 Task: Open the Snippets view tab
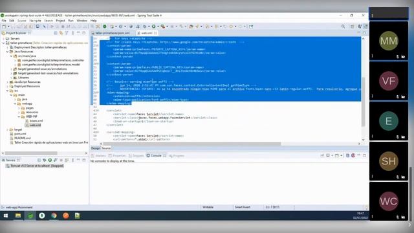[136, 156]
